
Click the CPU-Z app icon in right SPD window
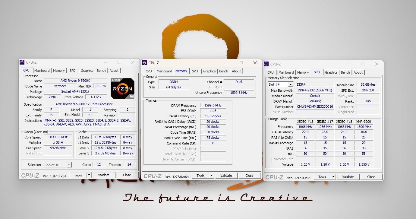click(266, 64)
